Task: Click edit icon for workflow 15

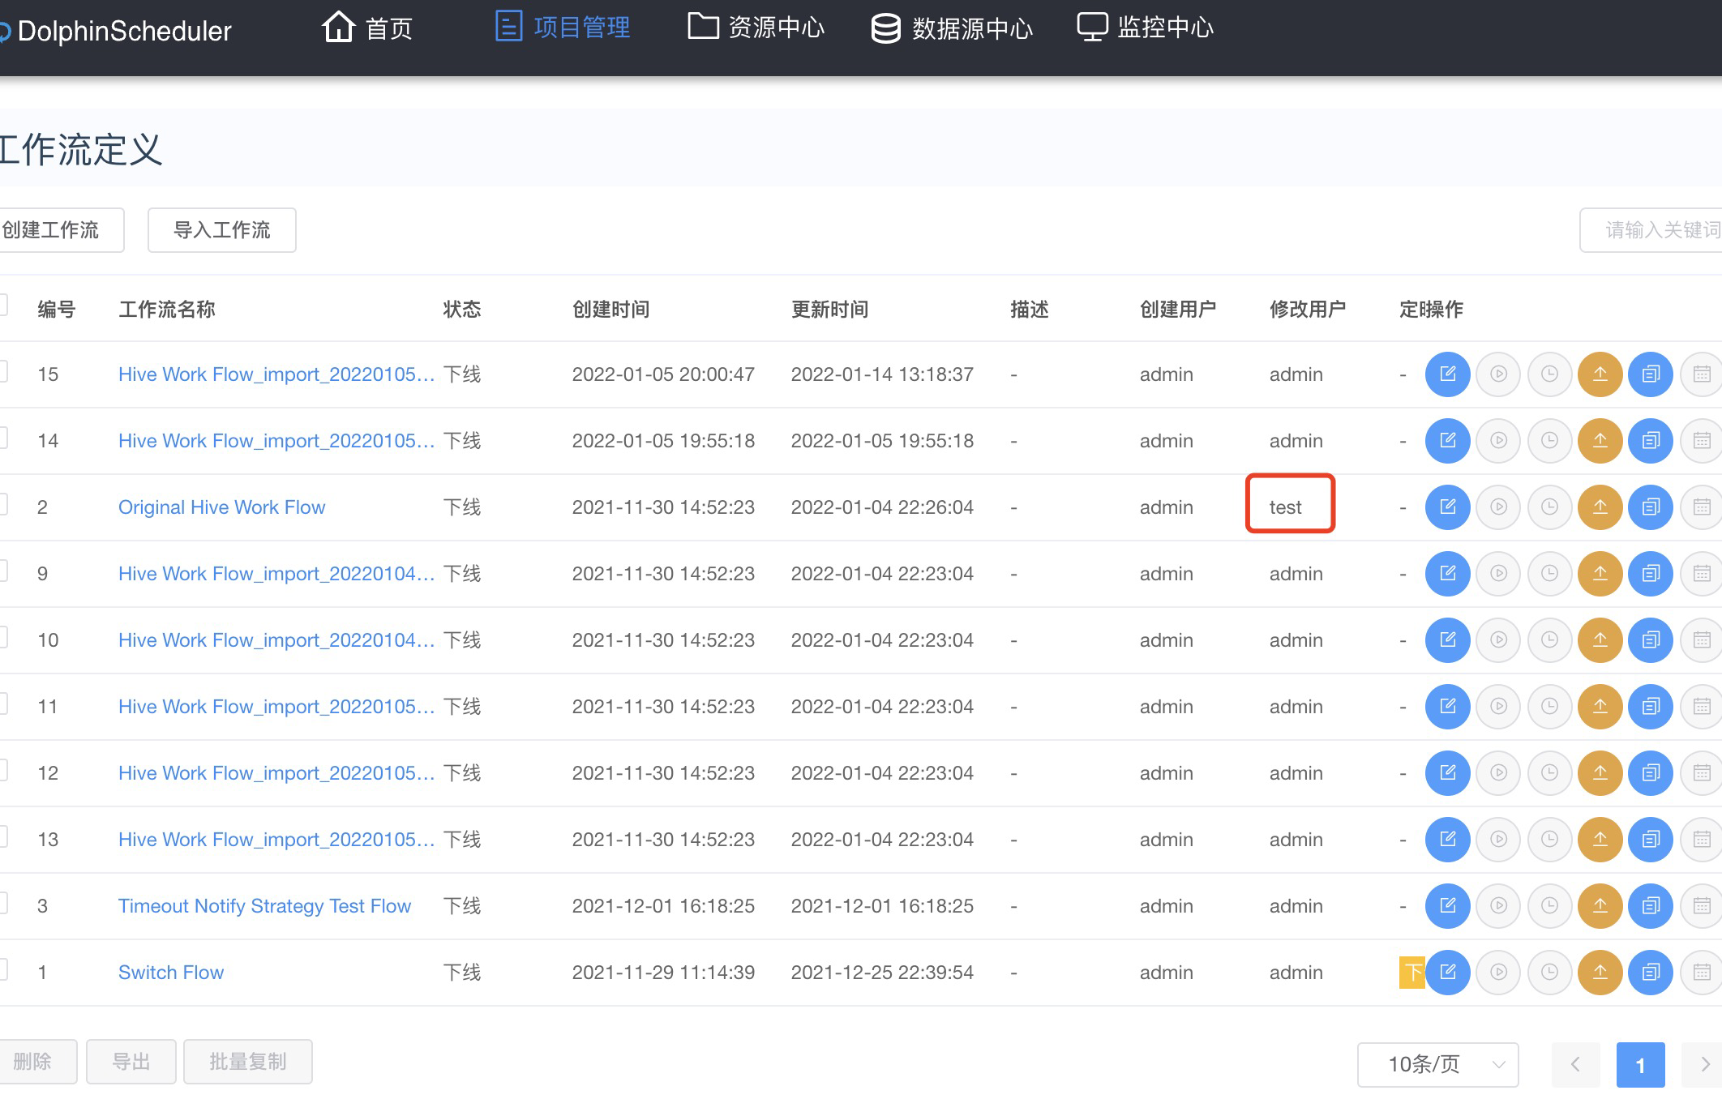Action: pyautogui.click(x=1447, y=374)
